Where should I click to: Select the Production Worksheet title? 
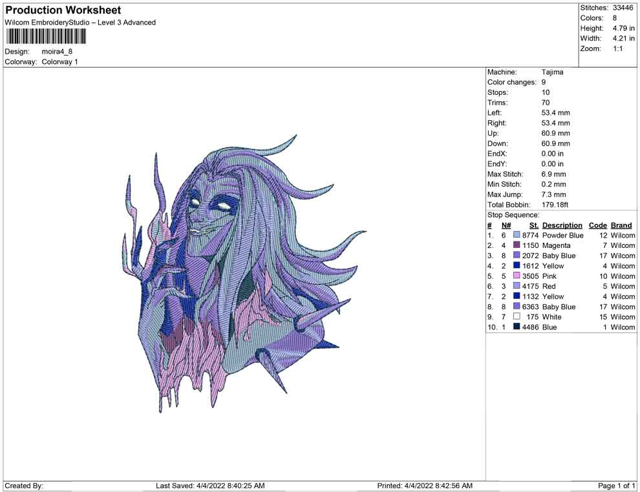[x=63, y=10]
